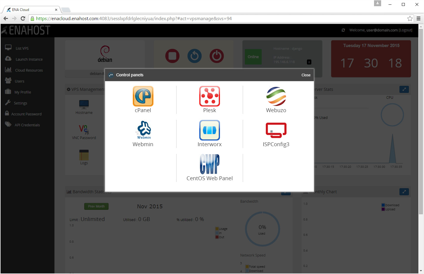The width and height of the screenshot is (424, 274).
Task: Click the ENAHOST logo
Action: 26,30
